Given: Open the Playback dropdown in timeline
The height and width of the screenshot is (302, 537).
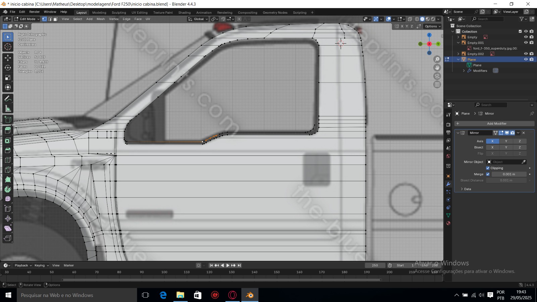Looking at the screenshot, I should [23, 265].
